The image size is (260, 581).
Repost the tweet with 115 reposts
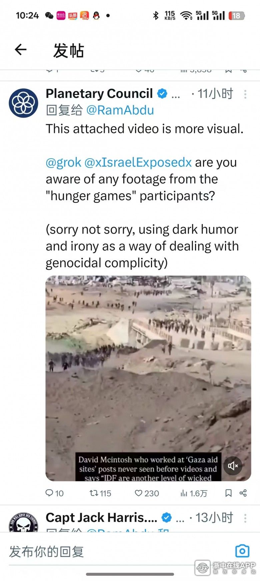click(x=100, y=493)
